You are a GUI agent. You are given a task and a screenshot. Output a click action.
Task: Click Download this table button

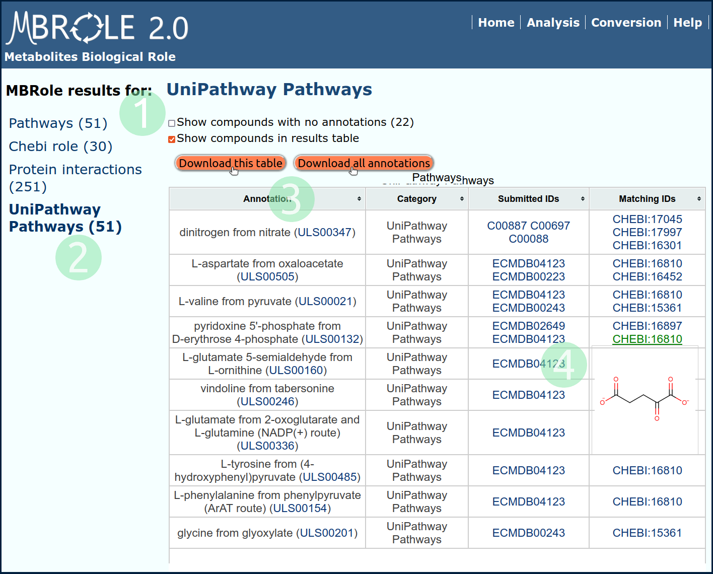pos(231,163)
